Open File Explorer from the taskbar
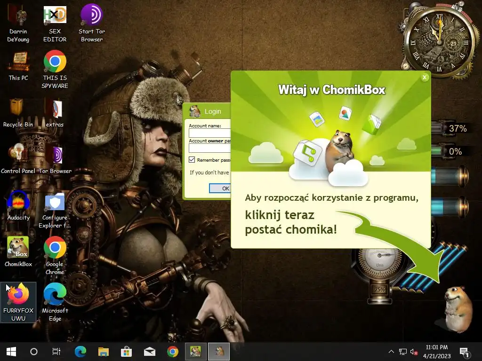This screenshot has width=482, height=361. 104,352
